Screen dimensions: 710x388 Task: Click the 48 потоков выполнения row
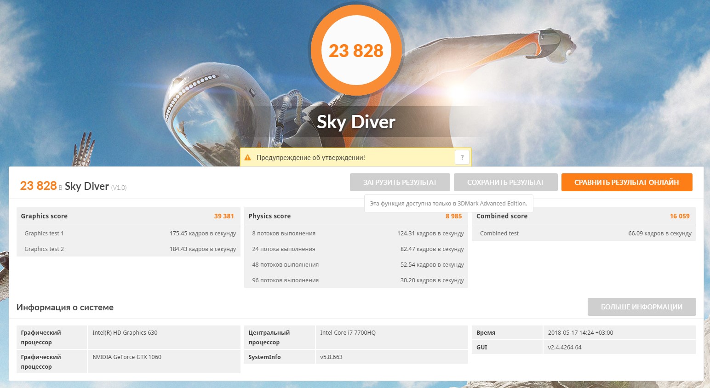pyautogui.click(x=356, y=265)
